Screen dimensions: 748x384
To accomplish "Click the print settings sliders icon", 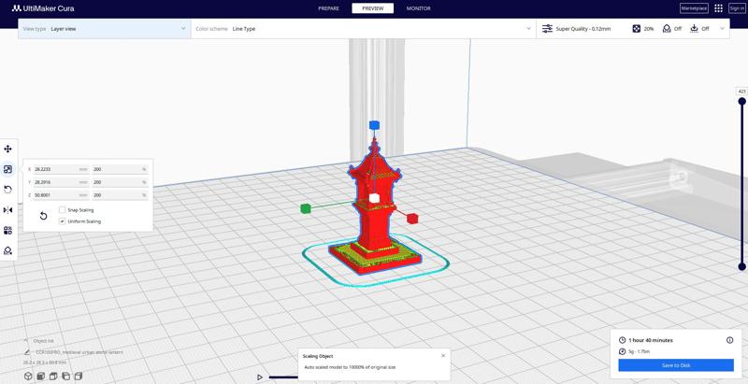I will (547, 29).
